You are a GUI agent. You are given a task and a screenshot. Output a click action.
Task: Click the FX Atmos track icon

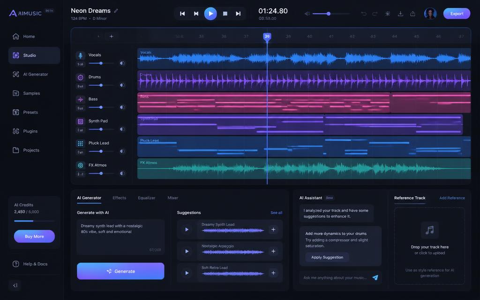pos(80,165)
